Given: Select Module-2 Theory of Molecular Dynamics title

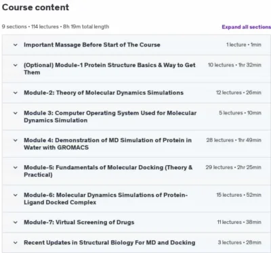Looking at the screenshot, I should point(104,93).
